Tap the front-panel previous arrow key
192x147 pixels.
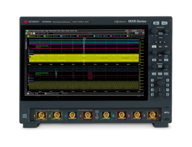pos(156,42)
